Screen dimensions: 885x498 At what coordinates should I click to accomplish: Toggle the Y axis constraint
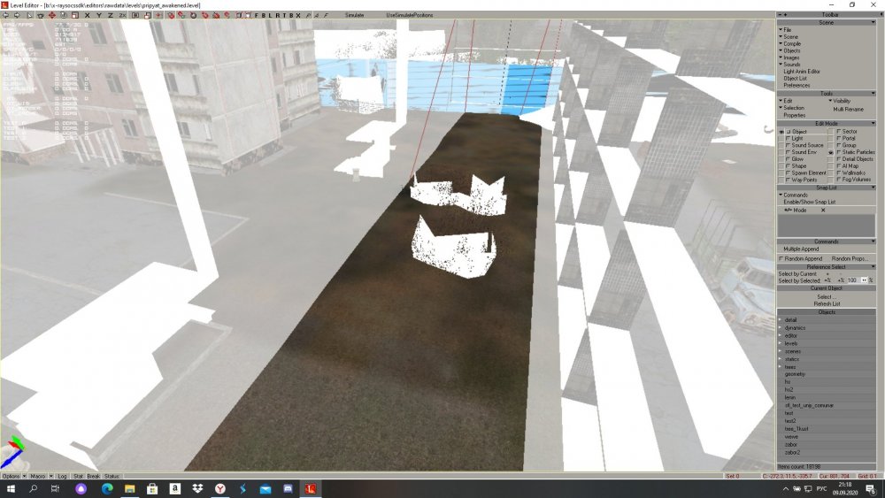[99, 15]
